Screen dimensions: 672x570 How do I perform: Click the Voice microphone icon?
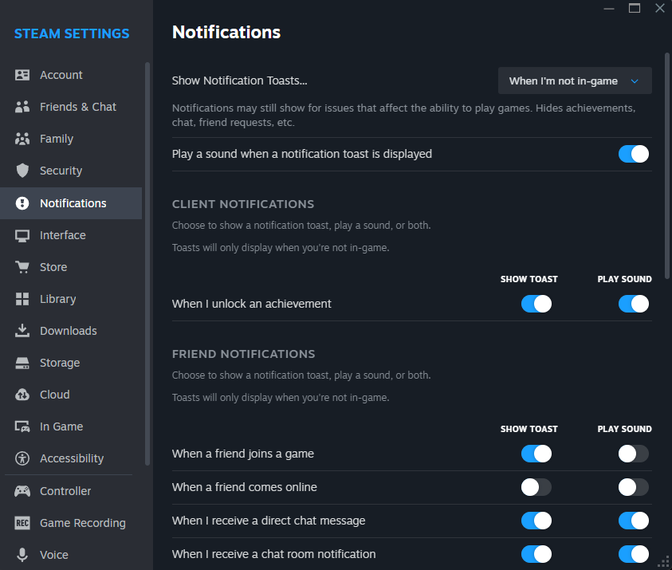click(22, 554)
